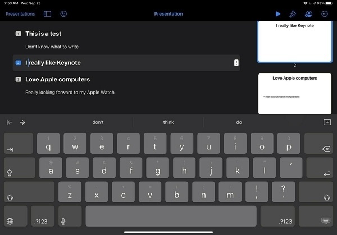Select the Love Apple computers slide thumbnail
This screenshot has width=337, height=235.
pos(295,93)
